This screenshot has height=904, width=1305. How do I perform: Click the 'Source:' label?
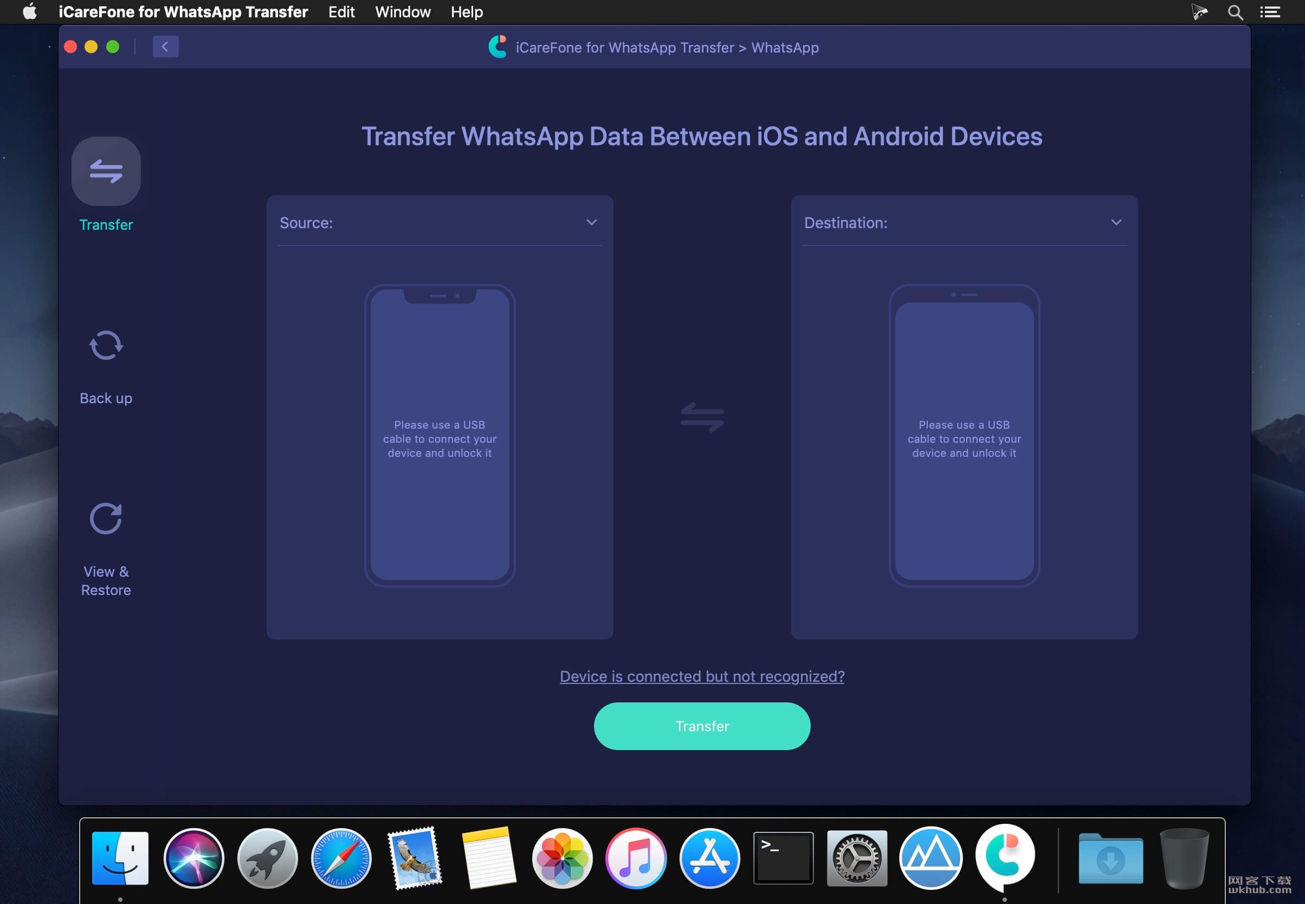click(x=306, y=223)
